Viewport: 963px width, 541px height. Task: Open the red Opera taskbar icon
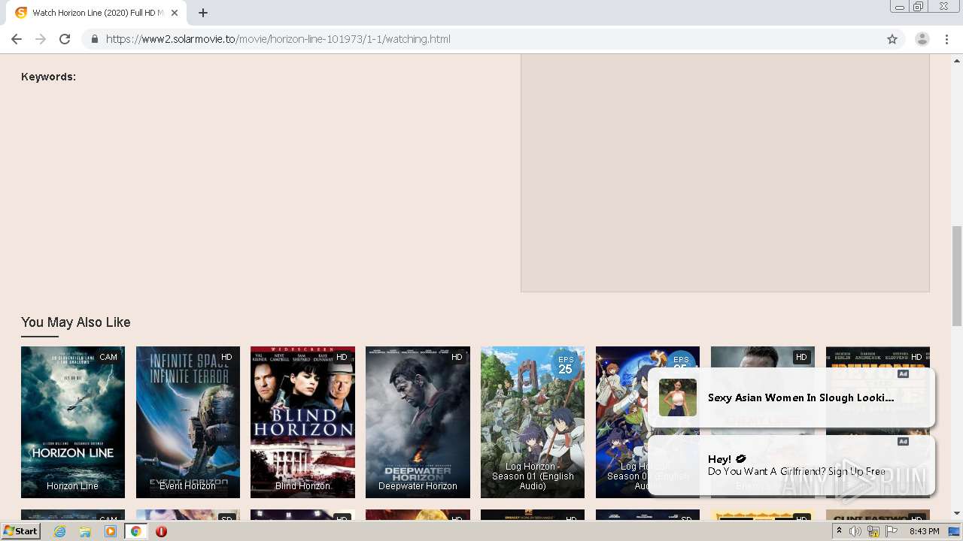click(x=161, y=531)
